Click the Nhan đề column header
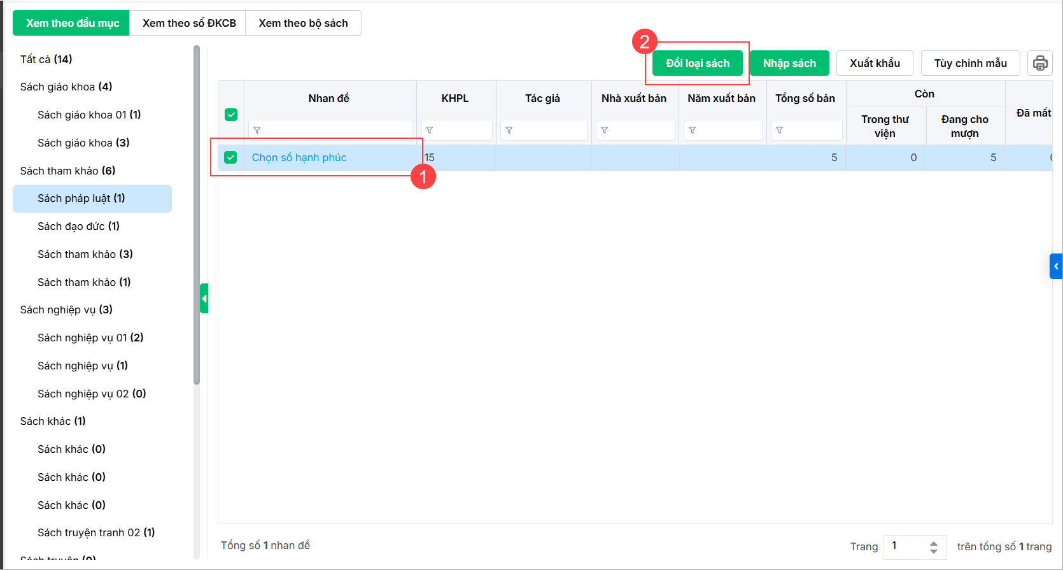Viewport: 1063px width, 570px height. (328, 98)
